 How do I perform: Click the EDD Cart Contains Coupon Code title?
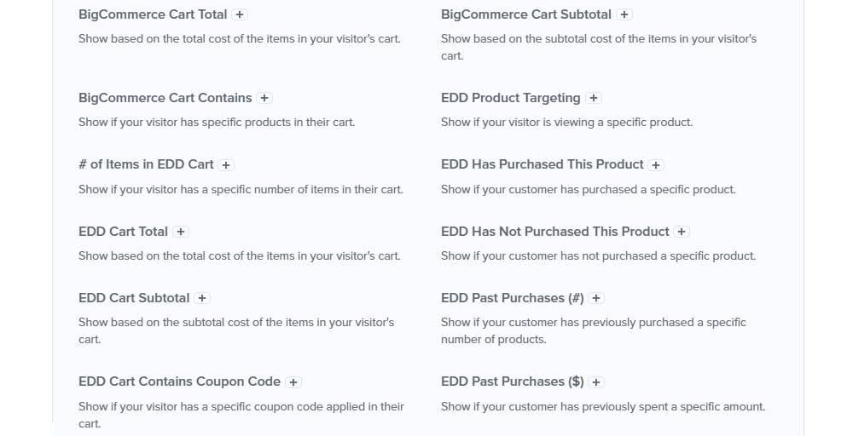coord(179,381)
